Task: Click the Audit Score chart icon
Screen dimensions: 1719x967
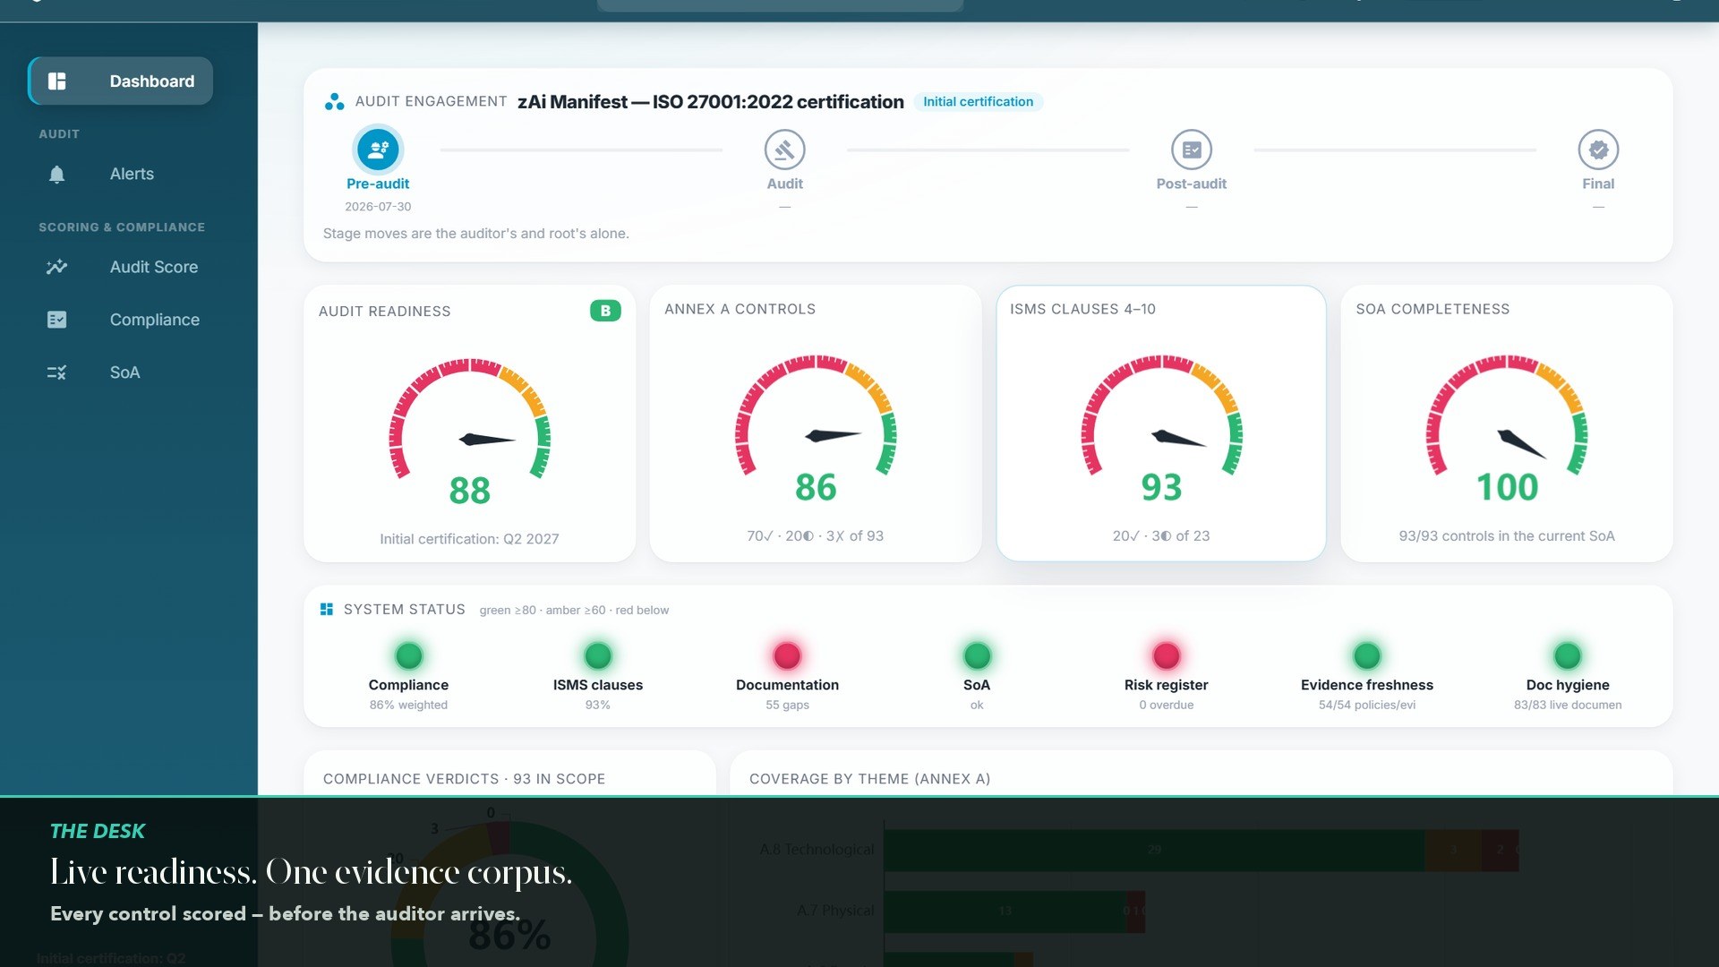Action: coord(56,267)
